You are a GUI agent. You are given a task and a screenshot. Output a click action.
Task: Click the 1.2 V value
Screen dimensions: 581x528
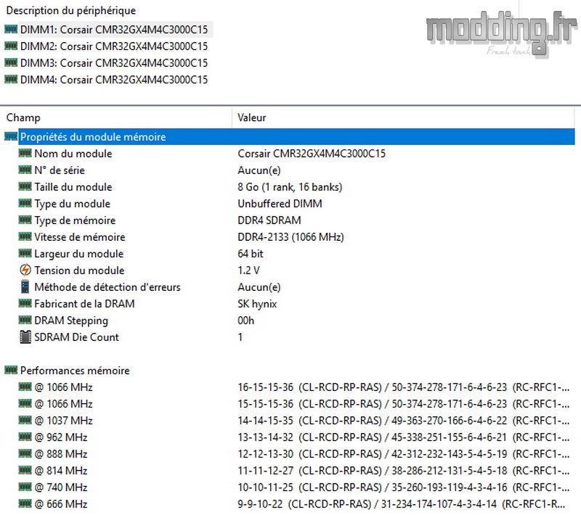[x=248, y=271]
